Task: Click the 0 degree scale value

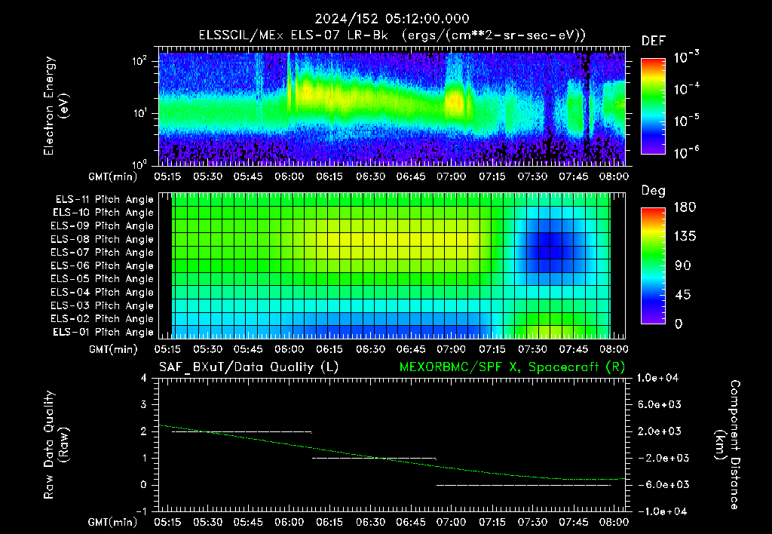Action: (x=679, y=324)
